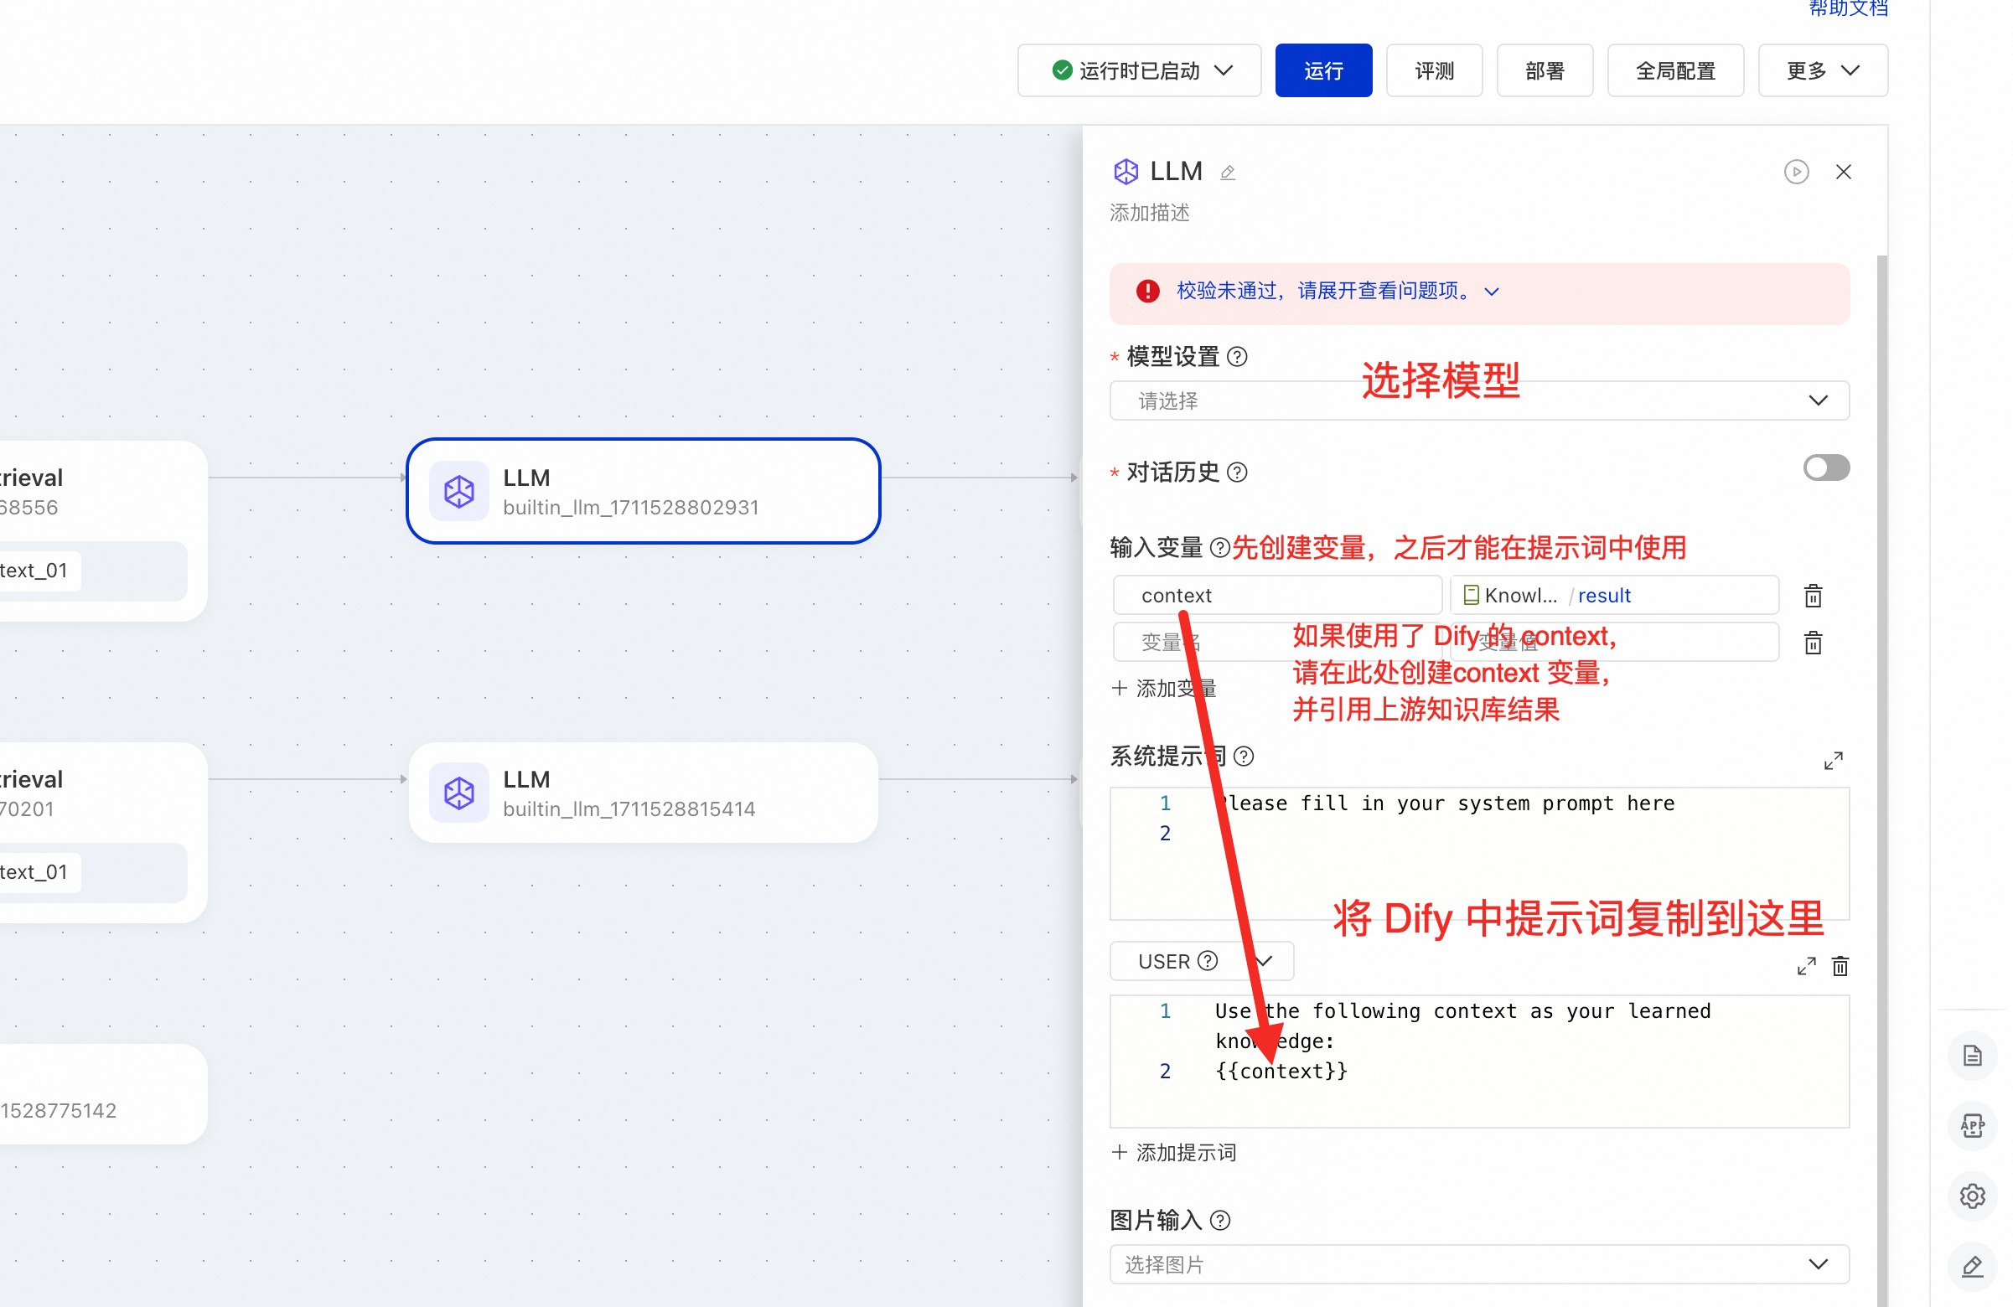Expand the 校验未通过 validation error message

[1338, 291]
